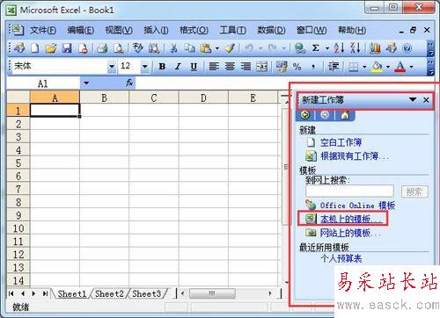440x318 pixels.
Task: Click the Font Color red A swatch
Action: coord(400,67)
